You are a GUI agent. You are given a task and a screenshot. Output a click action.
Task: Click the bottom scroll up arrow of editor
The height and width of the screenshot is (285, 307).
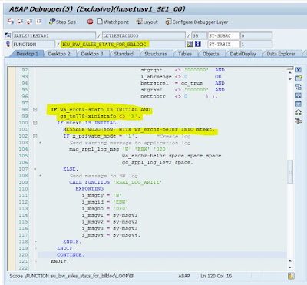point(290,261)
